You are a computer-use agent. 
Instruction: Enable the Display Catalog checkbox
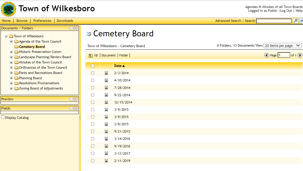pyautogui.click(x=3, y=117)
